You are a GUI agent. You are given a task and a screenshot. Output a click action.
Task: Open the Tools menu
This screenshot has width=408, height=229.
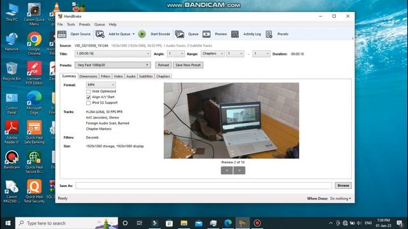[71, 24]
